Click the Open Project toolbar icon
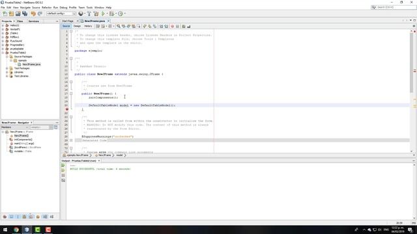The width and height of the screenshot is (417, 234). (18, 14)
